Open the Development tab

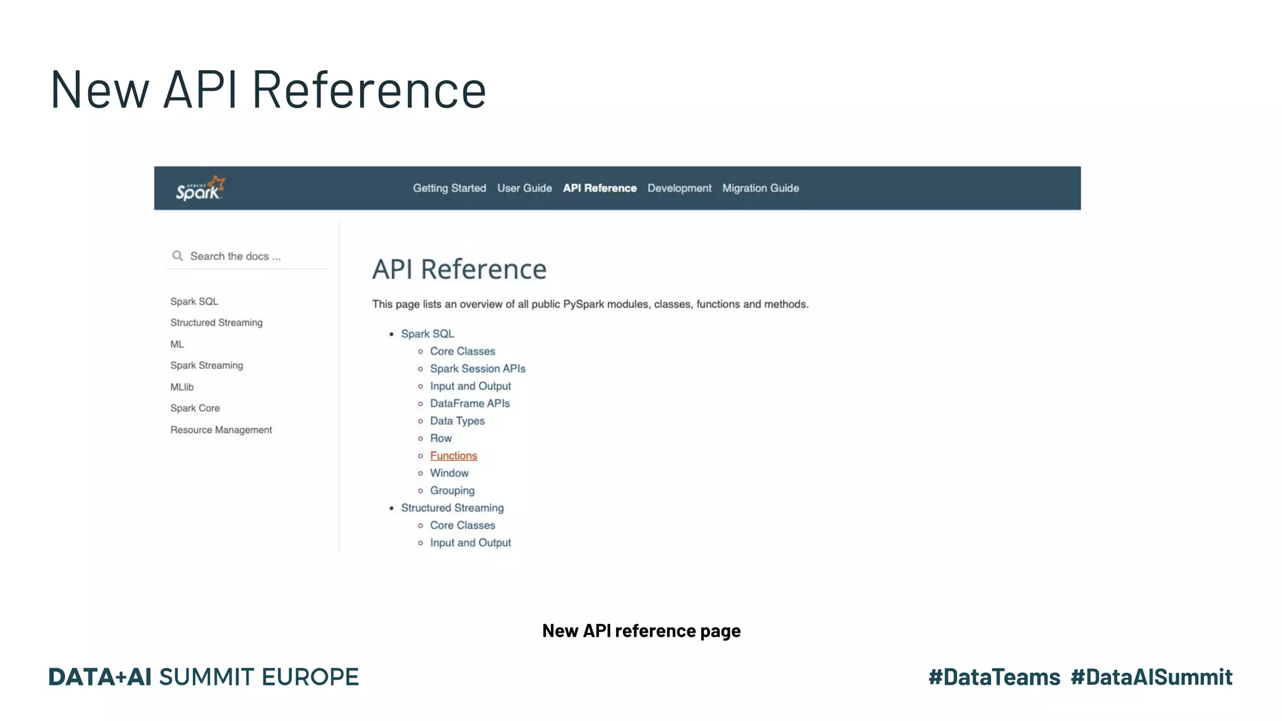(679, 188)
